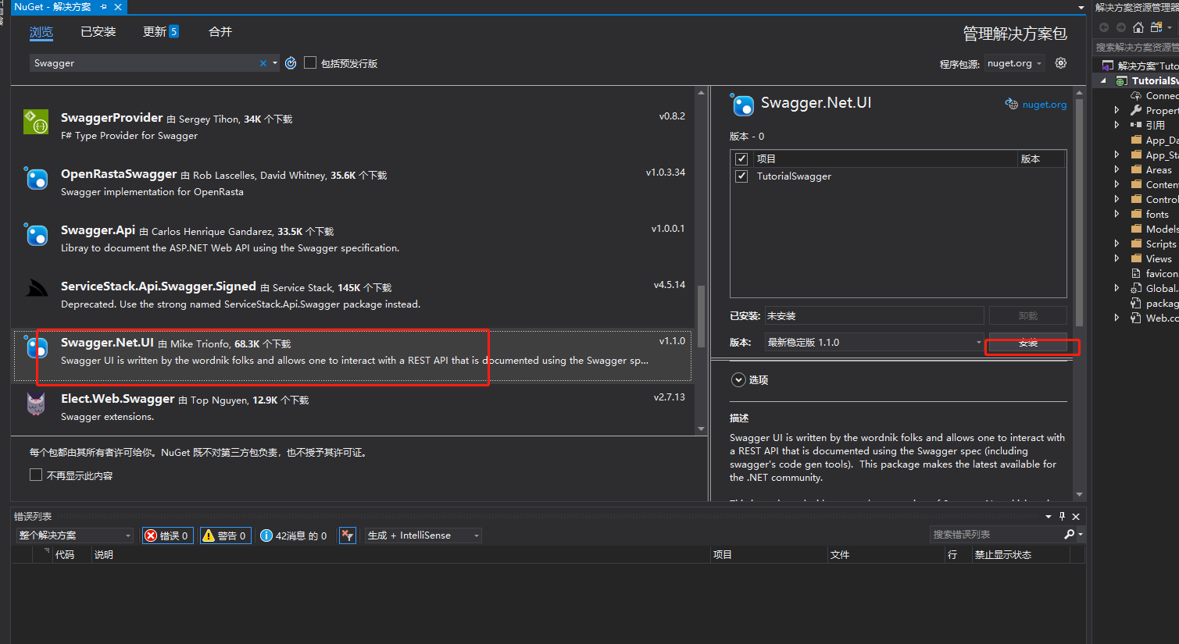Click the refresh search results icon
Screen dimensions: 1179x644
pyautogui.click(x=290, y=62)
